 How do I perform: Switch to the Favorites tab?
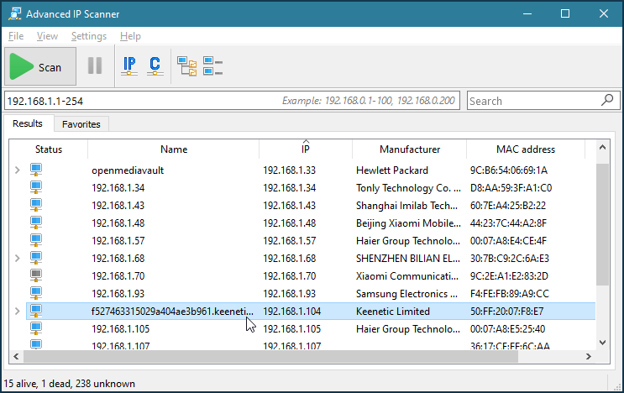click(81, 124)
